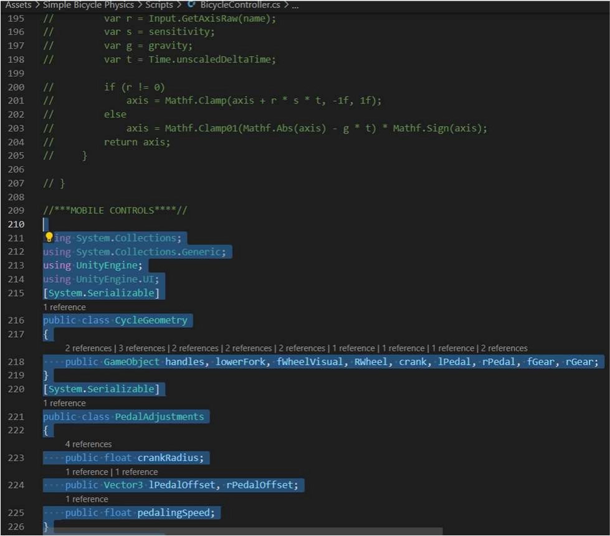Click UnityEngine.UI on line 214
The image size is (610, 536).
click(x=115, y=279)
